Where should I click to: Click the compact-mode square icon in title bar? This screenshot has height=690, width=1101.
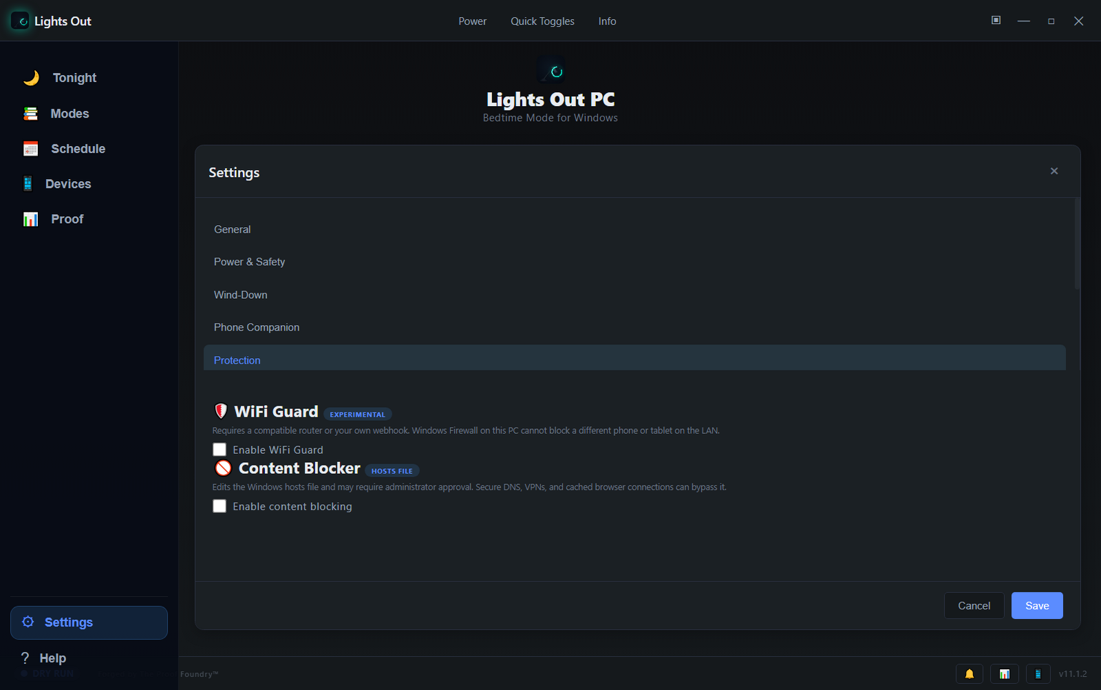coord(996,20)
